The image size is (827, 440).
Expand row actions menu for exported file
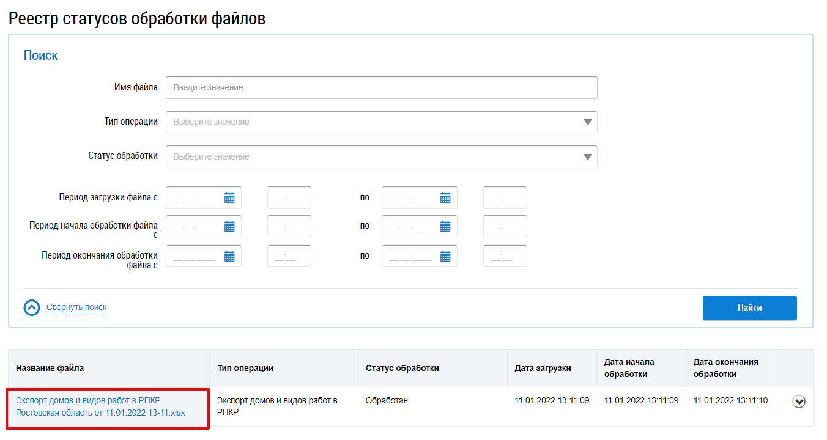click(798, 402)
